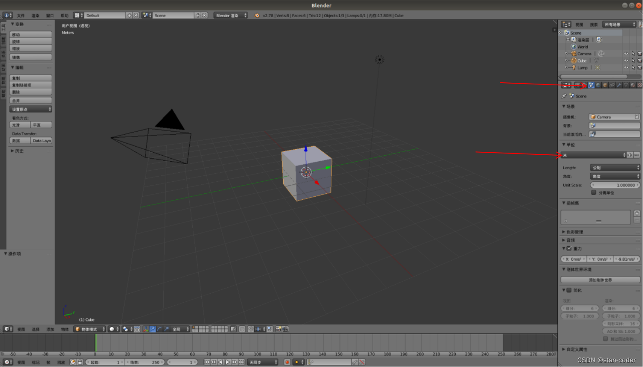
Task: Click the 设置原点 button in the toolbar
Action: [30, 109]
